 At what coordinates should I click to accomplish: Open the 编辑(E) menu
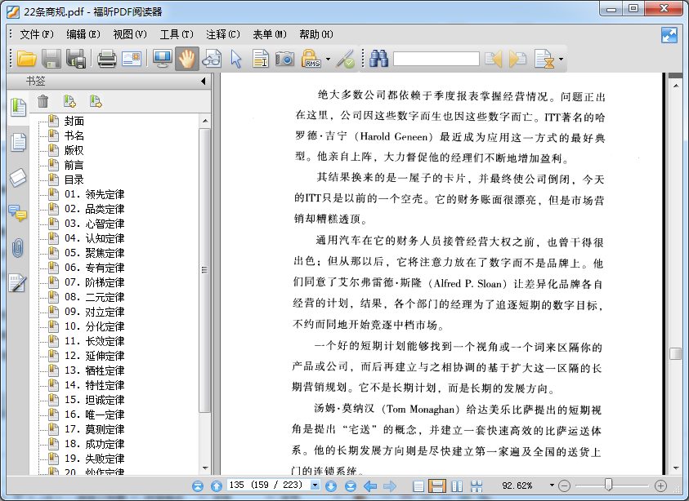pyautogui.click(x=83, y=34)
